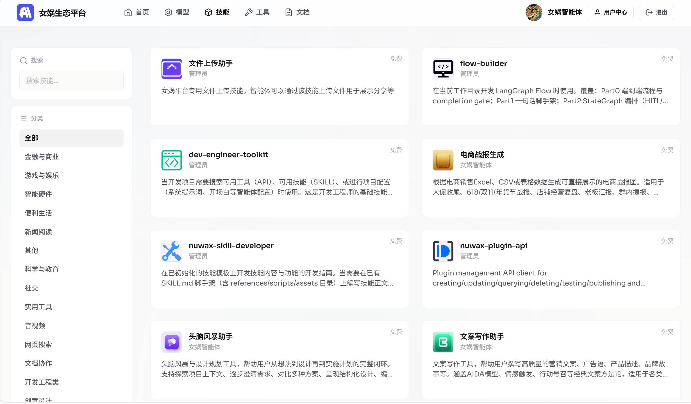Open the 头脑风暴助手 purple icon
Image resolution: width=691 pixels, height=404 pixels.
click(172, 342)
